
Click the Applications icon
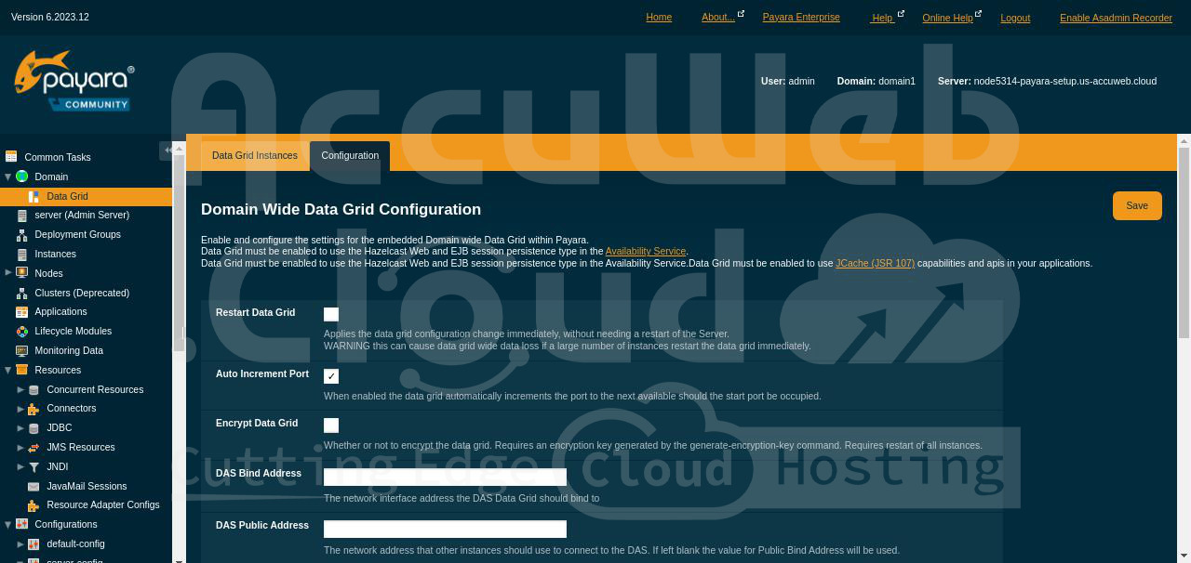(22, 312)
